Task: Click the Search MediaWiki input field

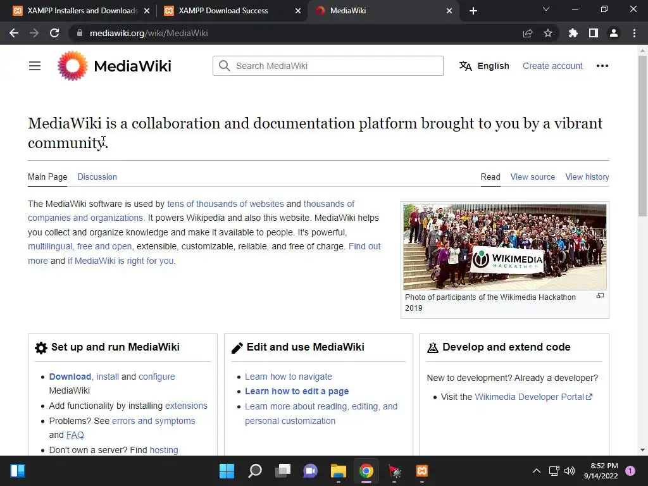Action: 328,66
